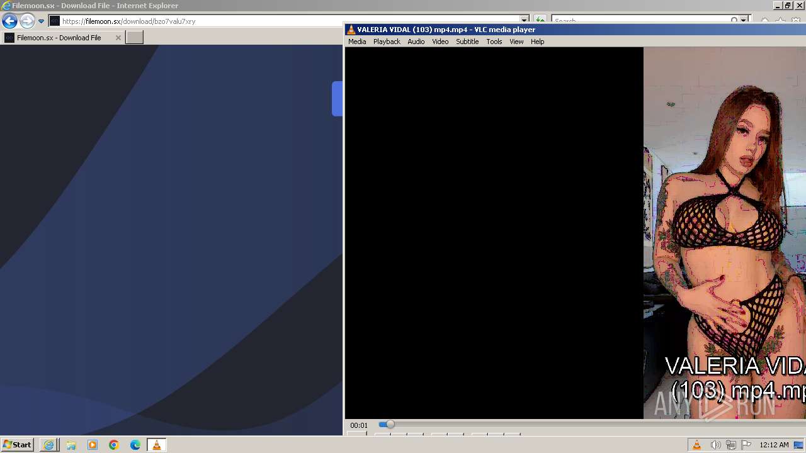806x453 pixels.
Task: Open the VLC Help menu
Action: click(x=537, y=42)
